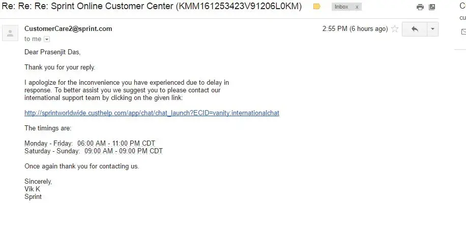
Task: Click the envelope icon in side panel
Action: pyautogui.click(x=463, y=31)
